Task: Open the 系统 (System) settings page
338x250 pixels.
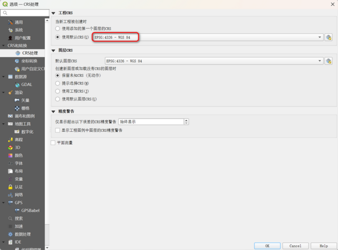Action: pos(18,30)
